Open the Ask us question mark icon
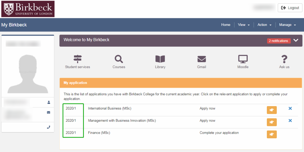 tap(284, 59)
